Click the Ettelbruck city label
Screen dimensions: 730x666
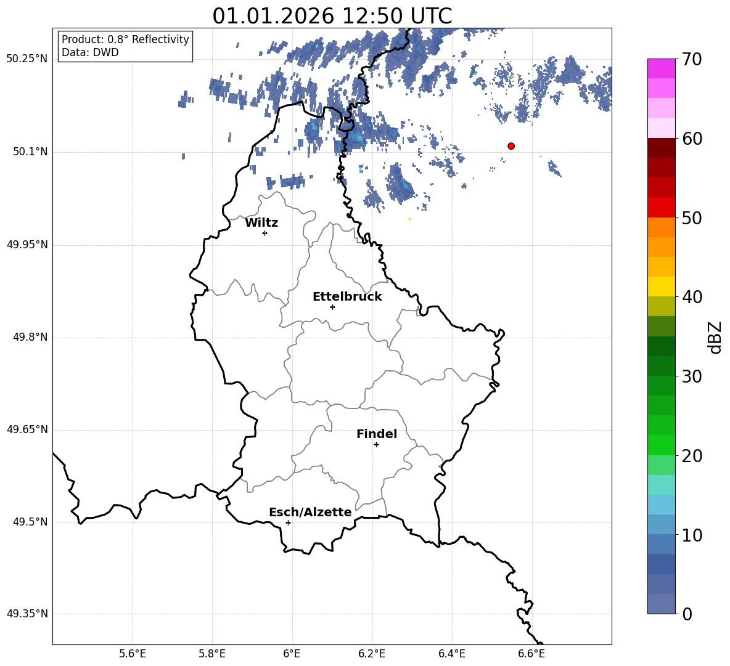347,297
